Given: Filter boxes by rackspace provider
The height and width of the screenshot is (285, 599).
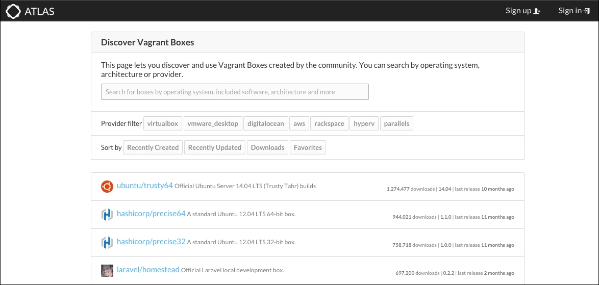Looking at the screenshot, I should coord(329,123).
